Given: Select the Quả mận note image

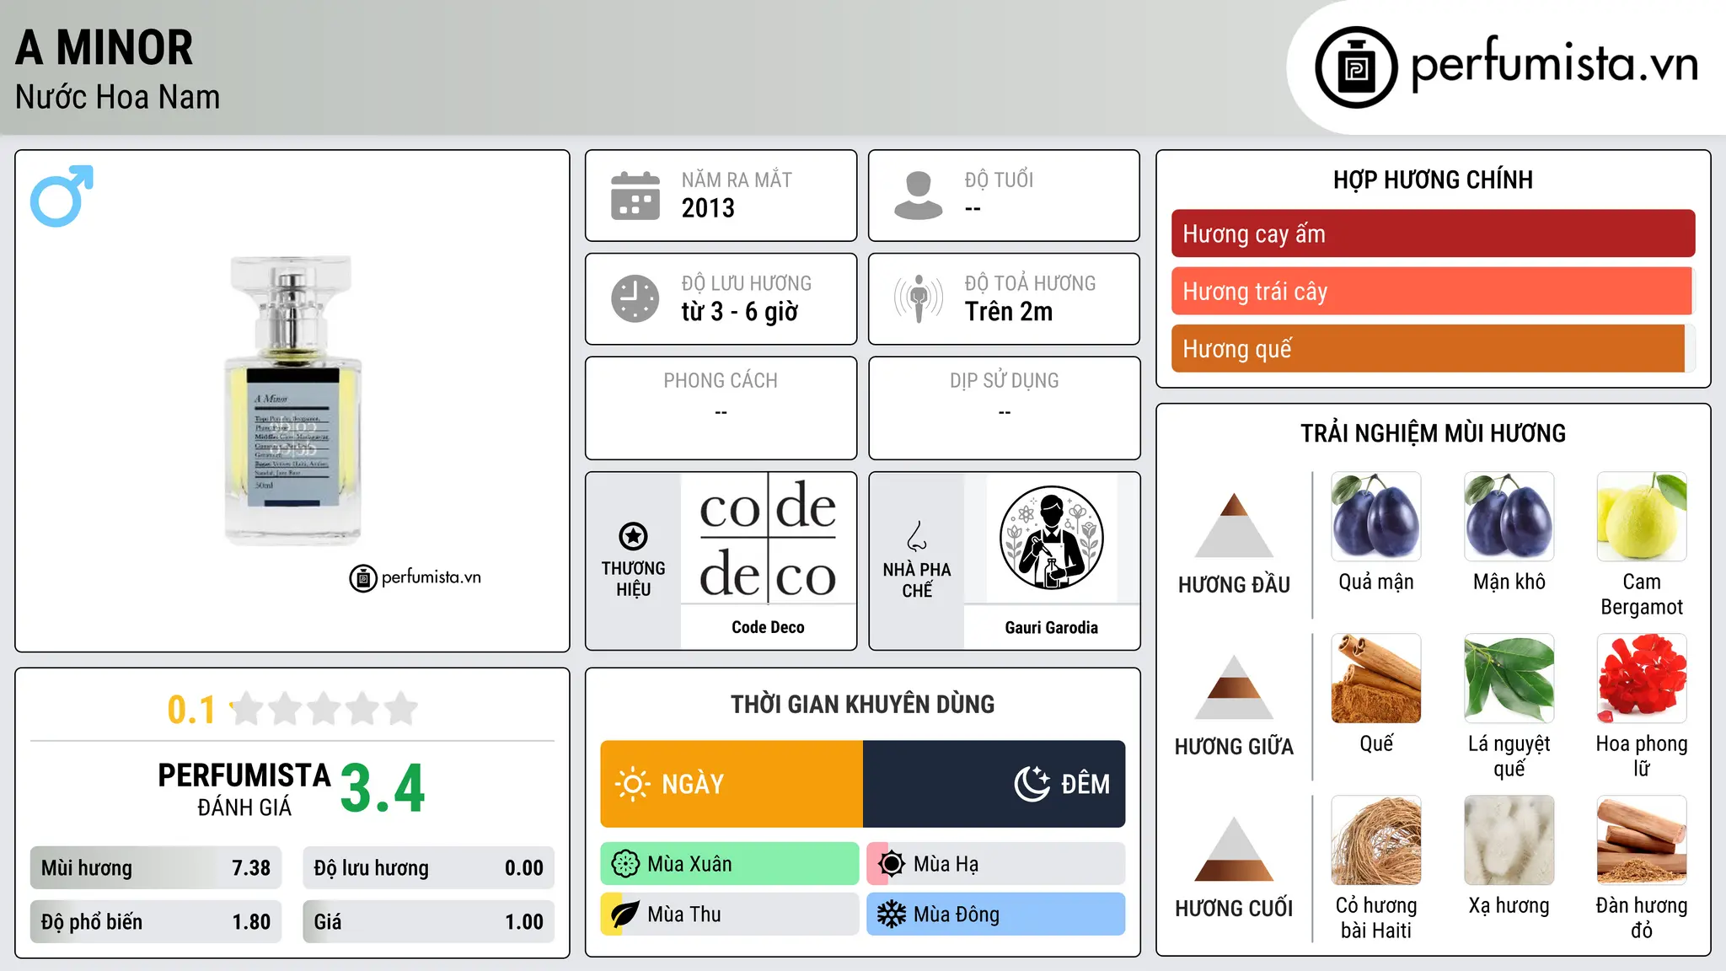Looking at the screenshot, I should [1376, 517].
